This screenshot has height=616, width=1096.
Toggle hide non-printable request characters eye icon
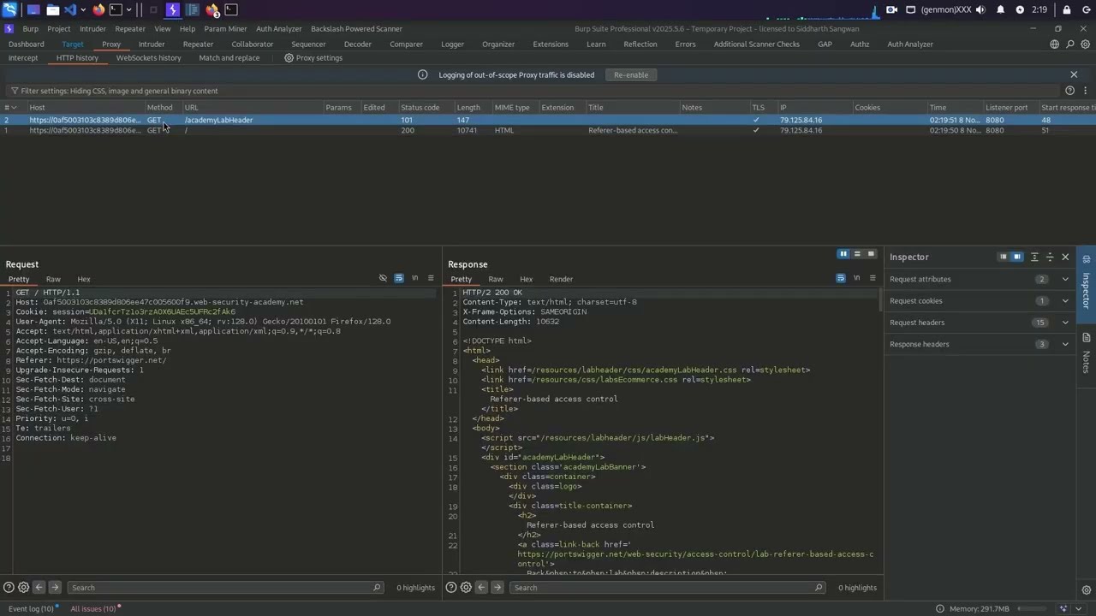point(383,278)
